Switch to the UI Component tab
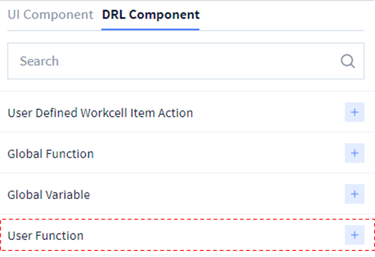The height and width of the screenshot is (257, 375). (x=50, y=15)
